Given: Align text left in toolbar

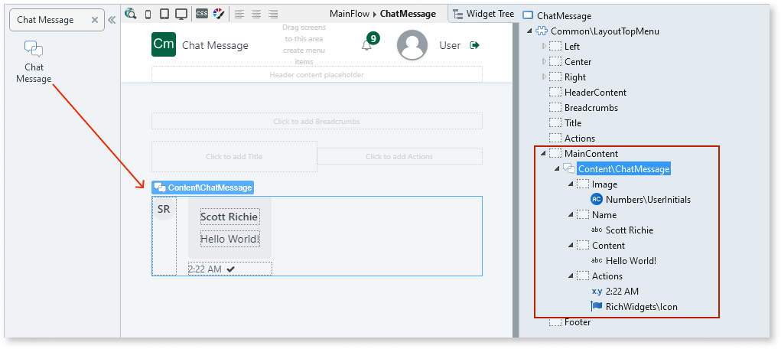Looking at the screenshot, I should click(239, 14).
